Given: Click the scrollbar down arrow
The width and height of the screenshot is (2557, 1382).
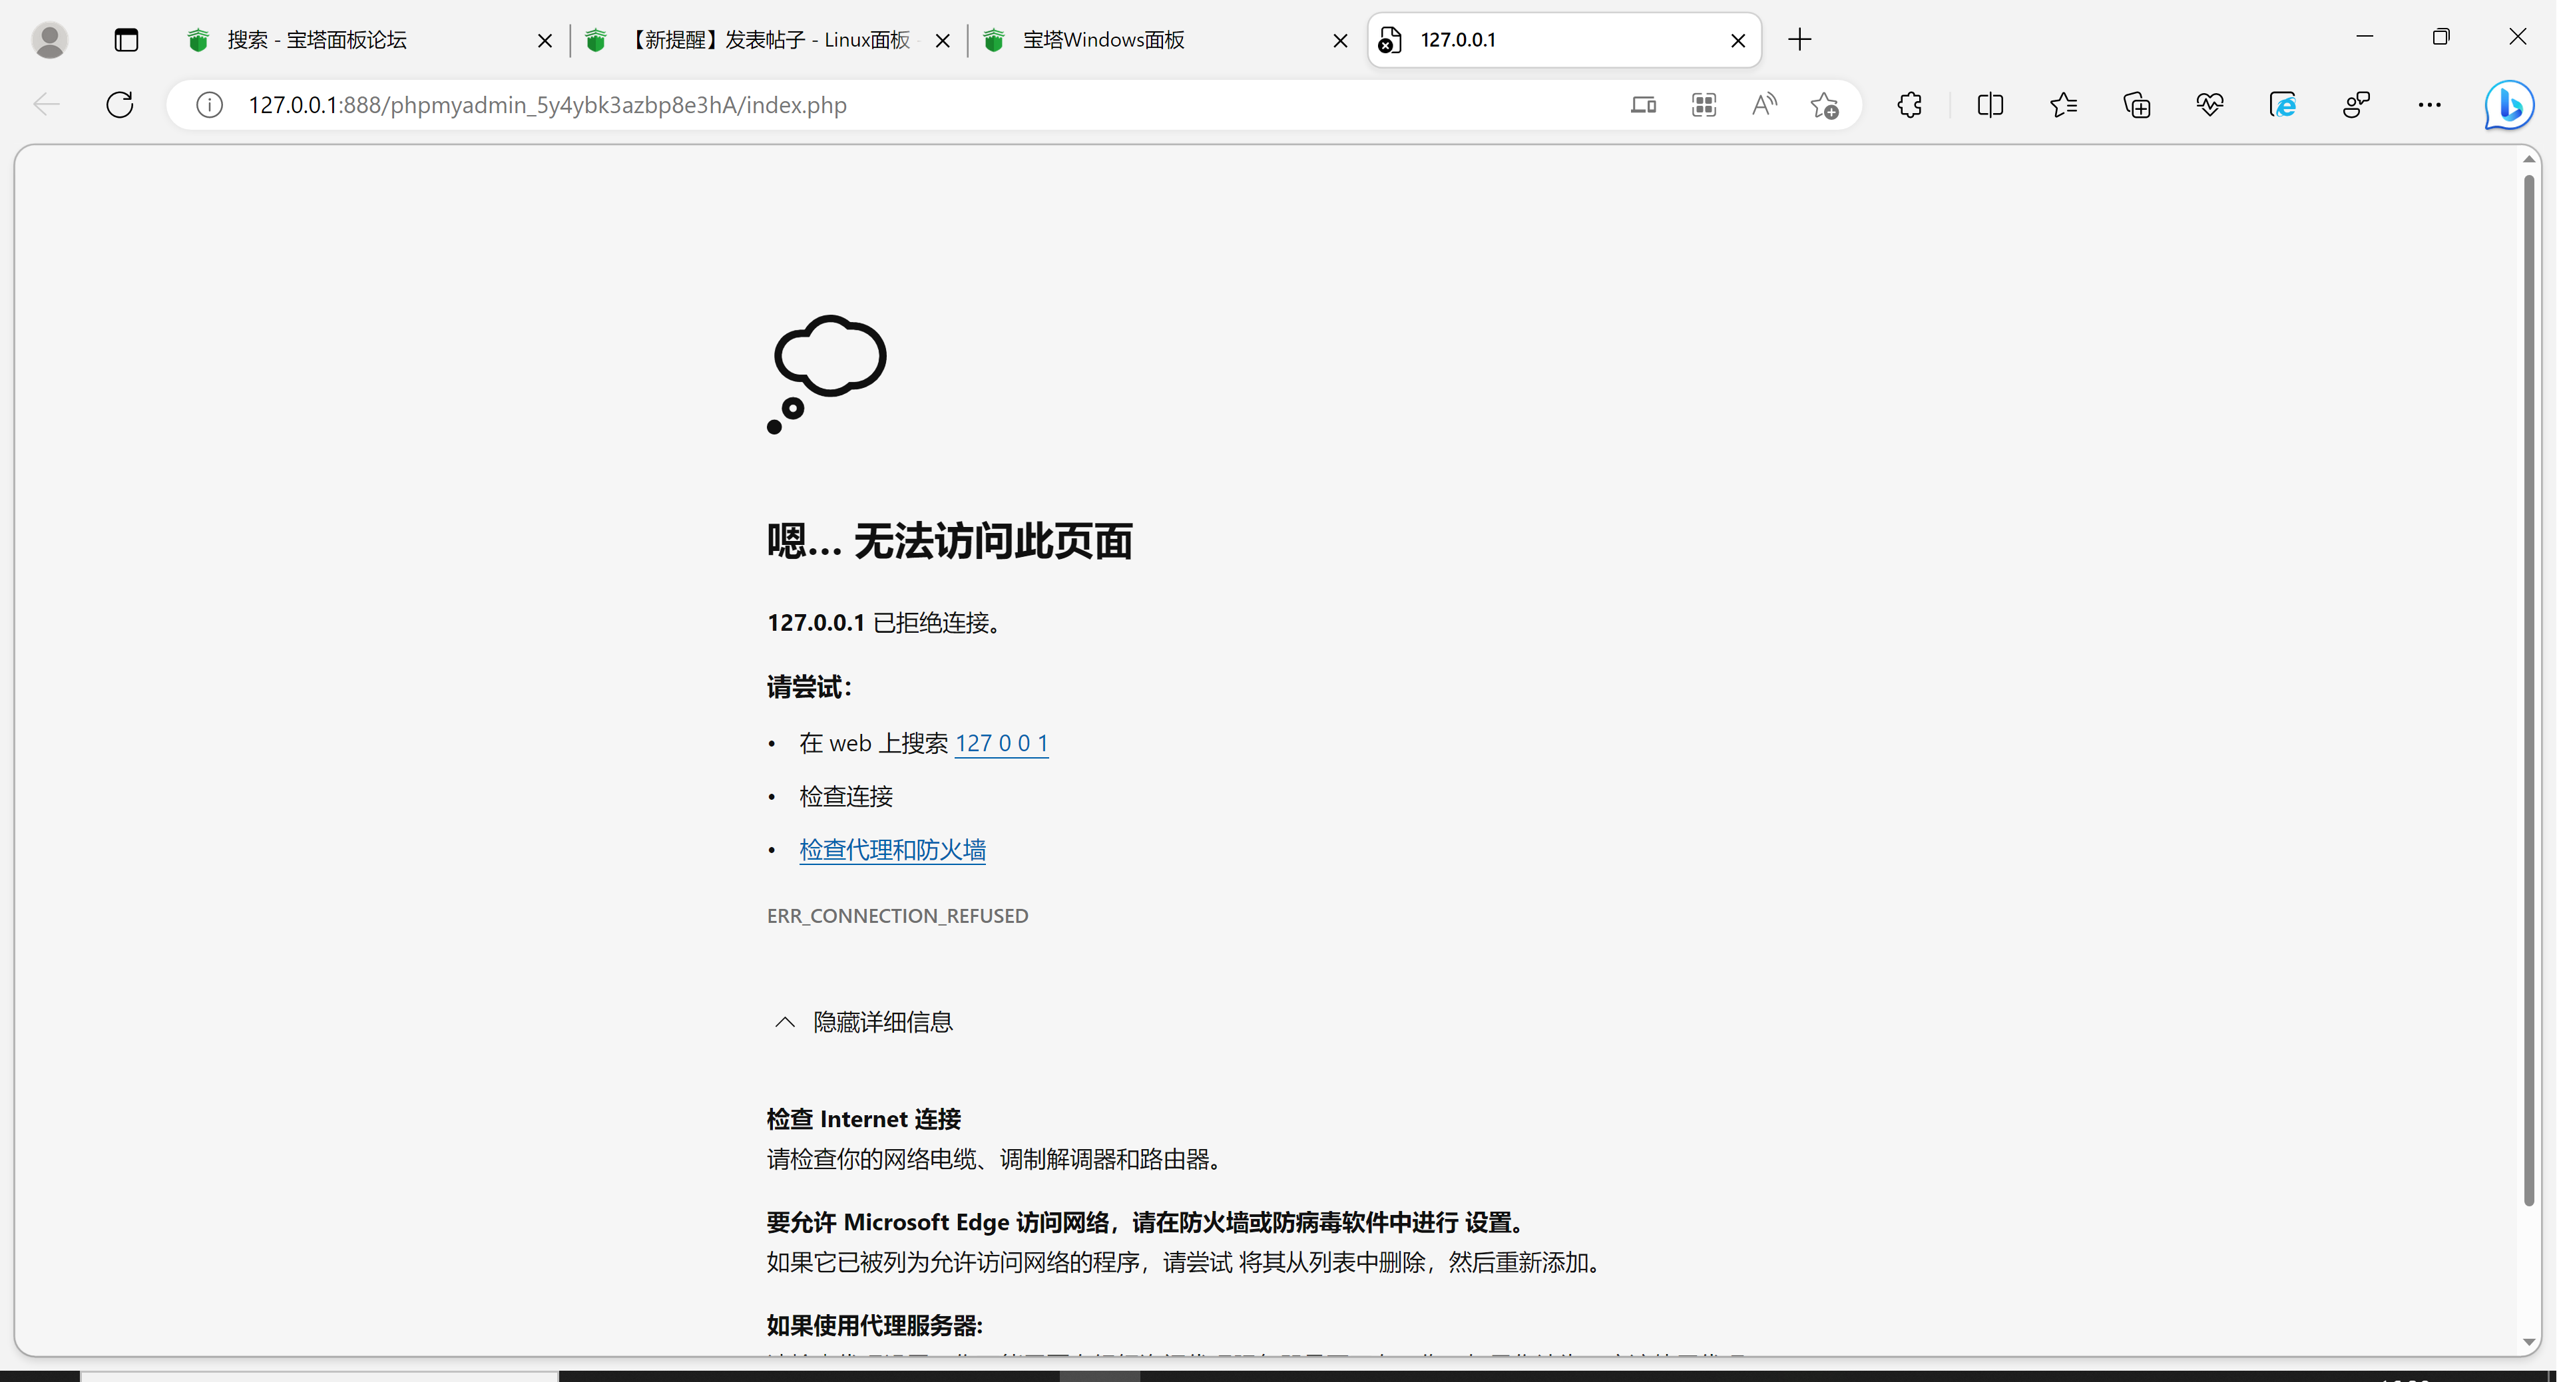Looking at the screenshot, I should [x=2528, y=1342].
